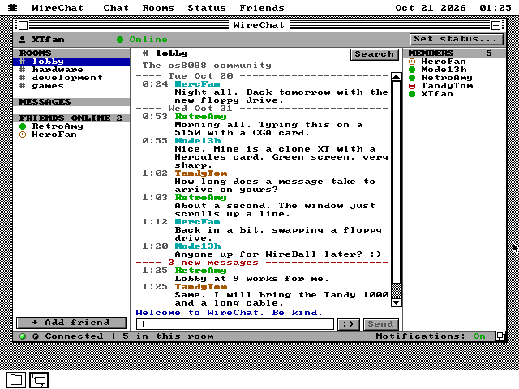The height and width of the screenshot is (389, 519).
Task: Open the Rooms menu
Action: click(158, 7)
